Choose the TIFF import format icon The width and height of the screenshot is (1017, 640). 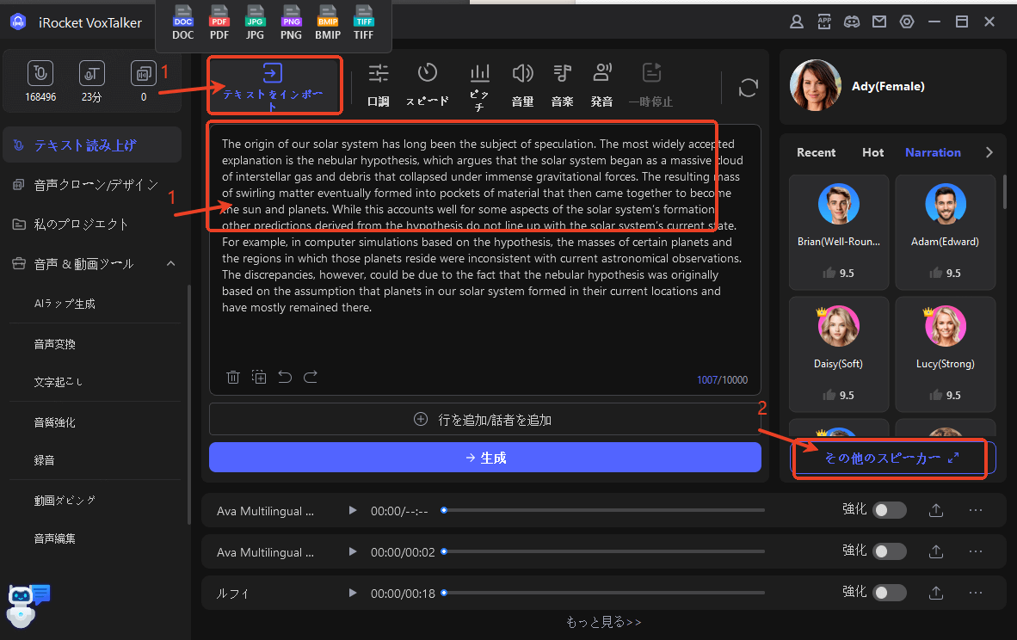[363, 23]
